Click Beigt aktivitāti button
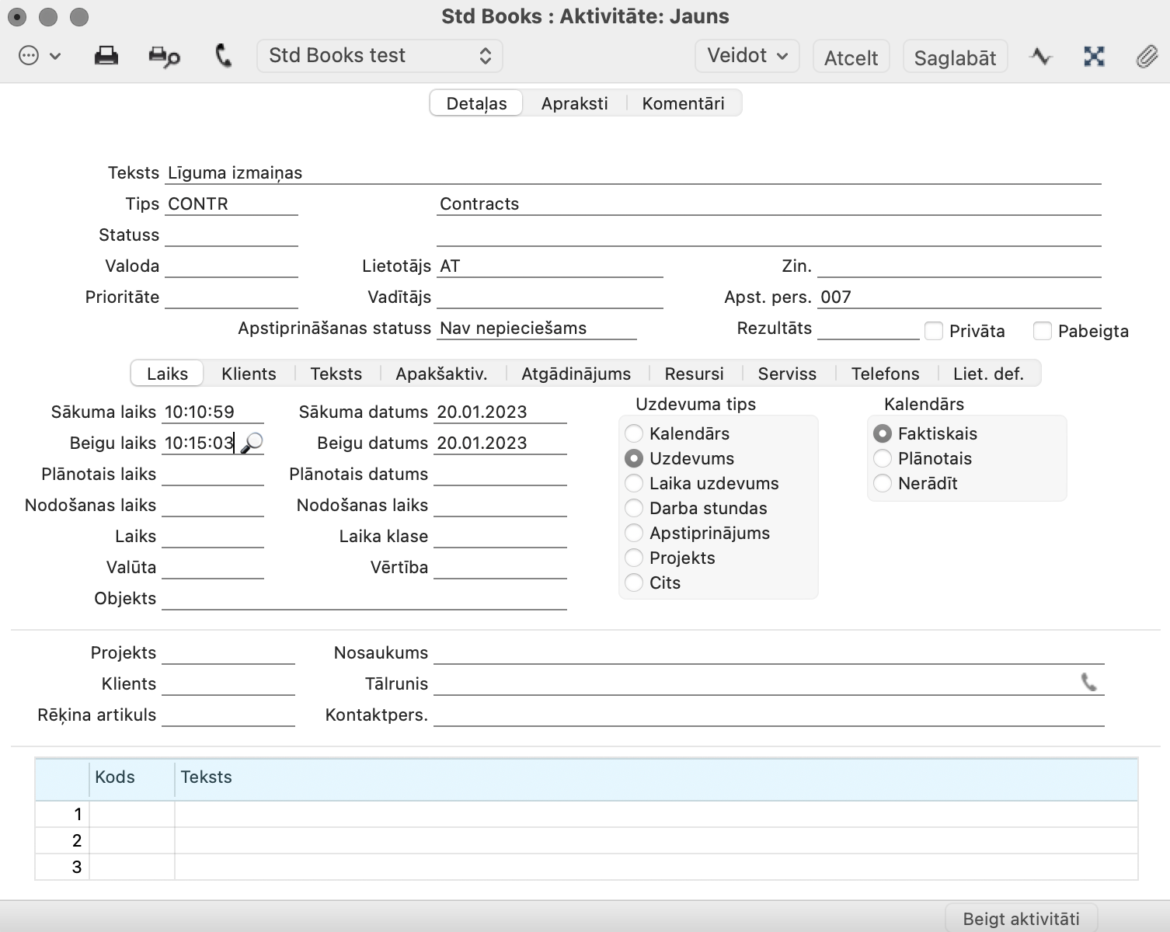This screenshot has height=932, width=1170. tap(1022, 918)
